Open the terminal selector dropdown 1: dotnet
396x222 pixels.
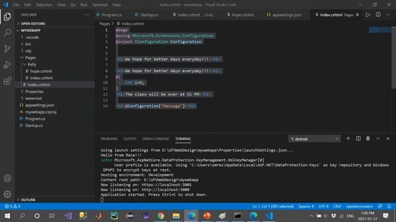pos(314,139)
